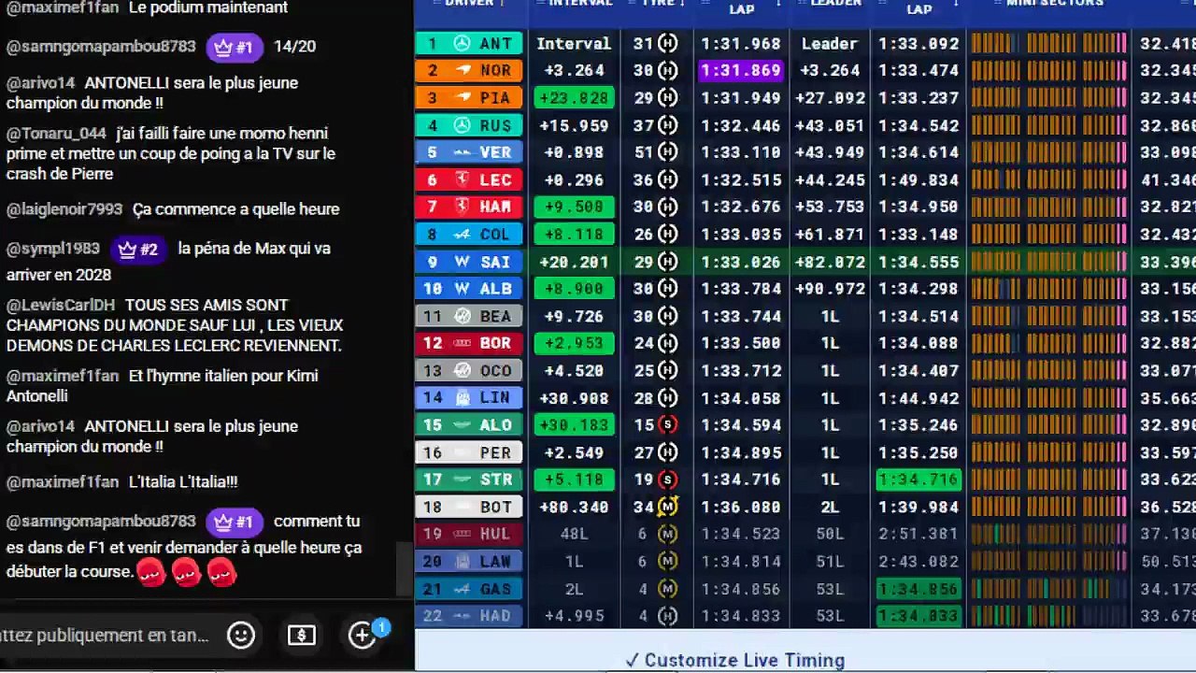Click the green +23.828 interval for PIA
1196x673 pixels.
click(x=574, y=98)
